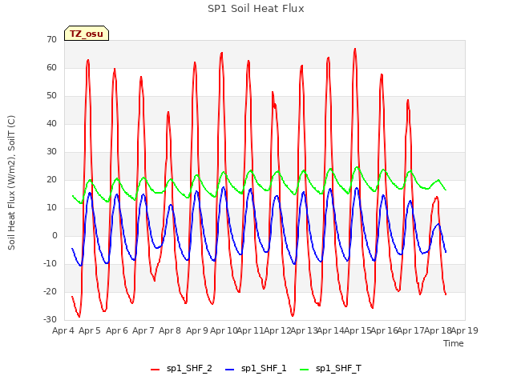The image size is (513, 384).
Task: Click the Apr 7 x-axis tick label
Action: [143, 330]
